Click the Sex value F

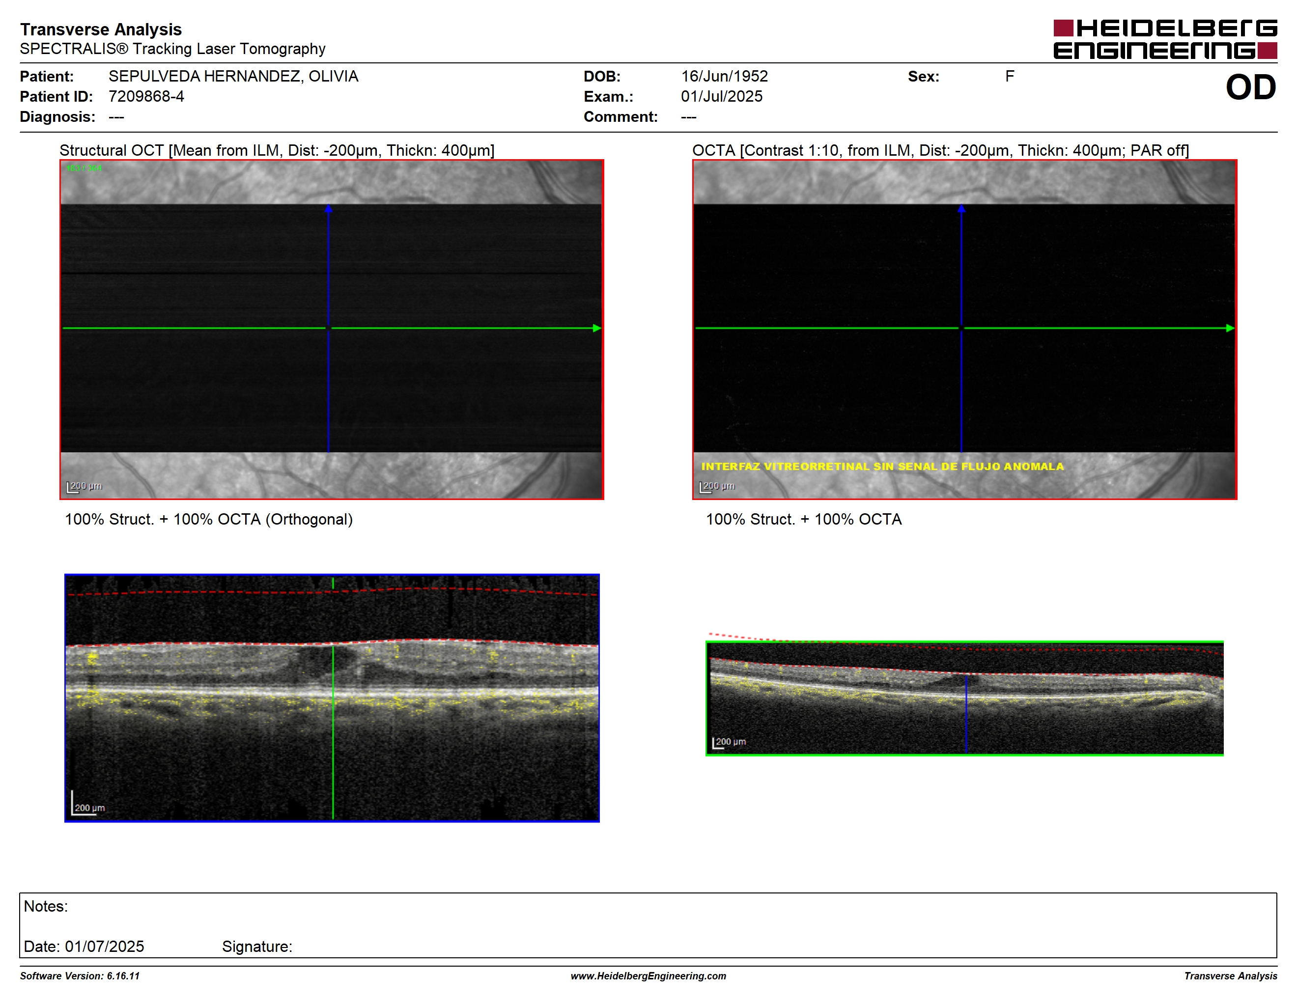[1010, 77]
